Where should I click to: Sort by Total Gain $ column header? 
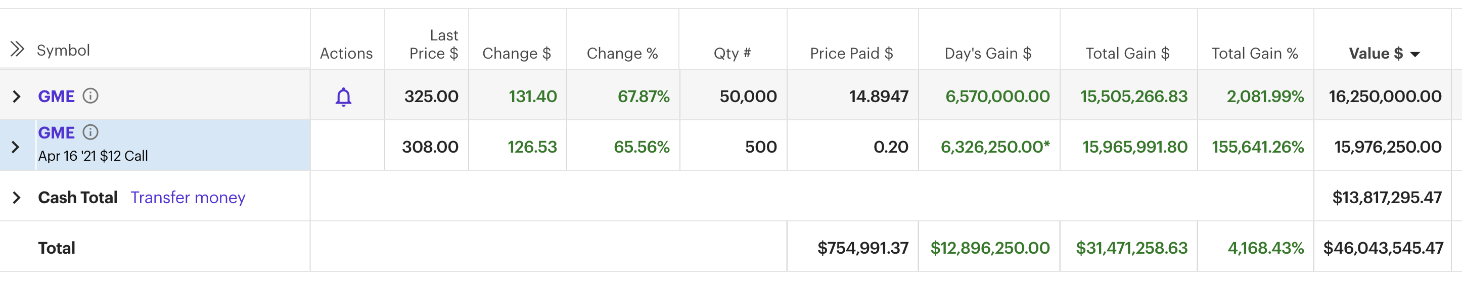(1127, 54)
